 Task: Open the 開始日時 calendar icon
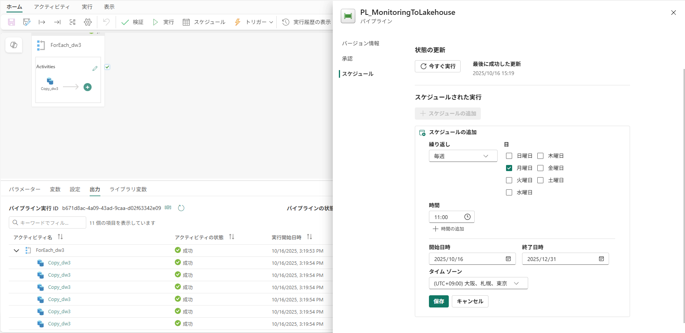(508, 259)
